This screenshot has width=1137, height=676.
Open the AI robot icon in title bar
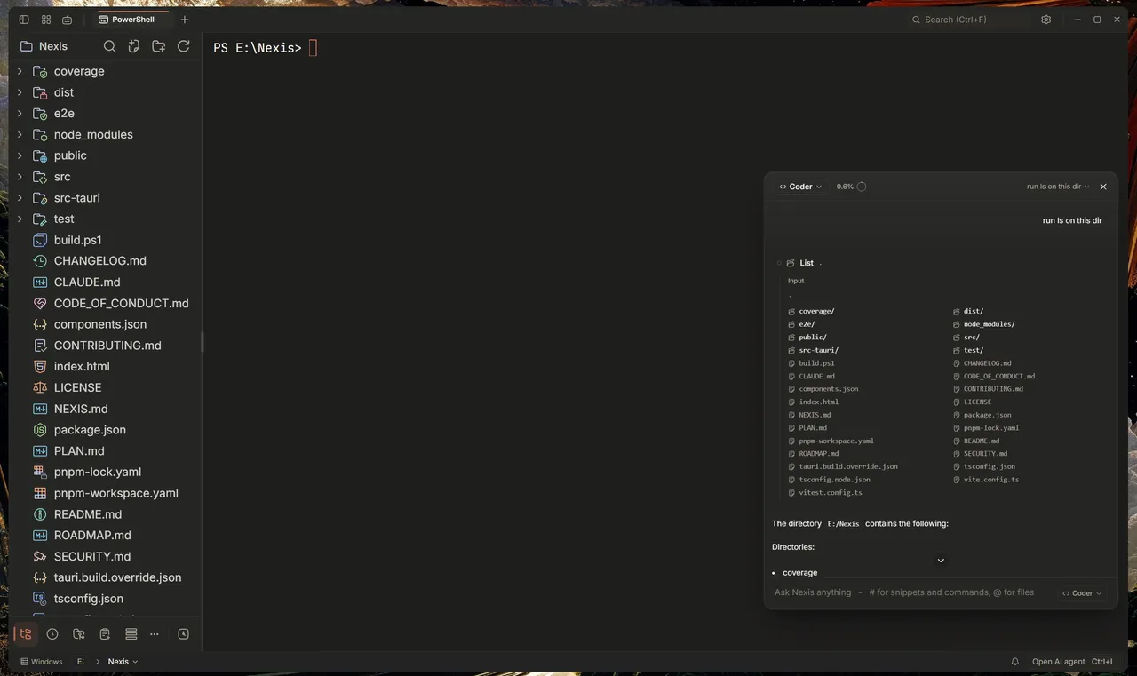point(68,20)
